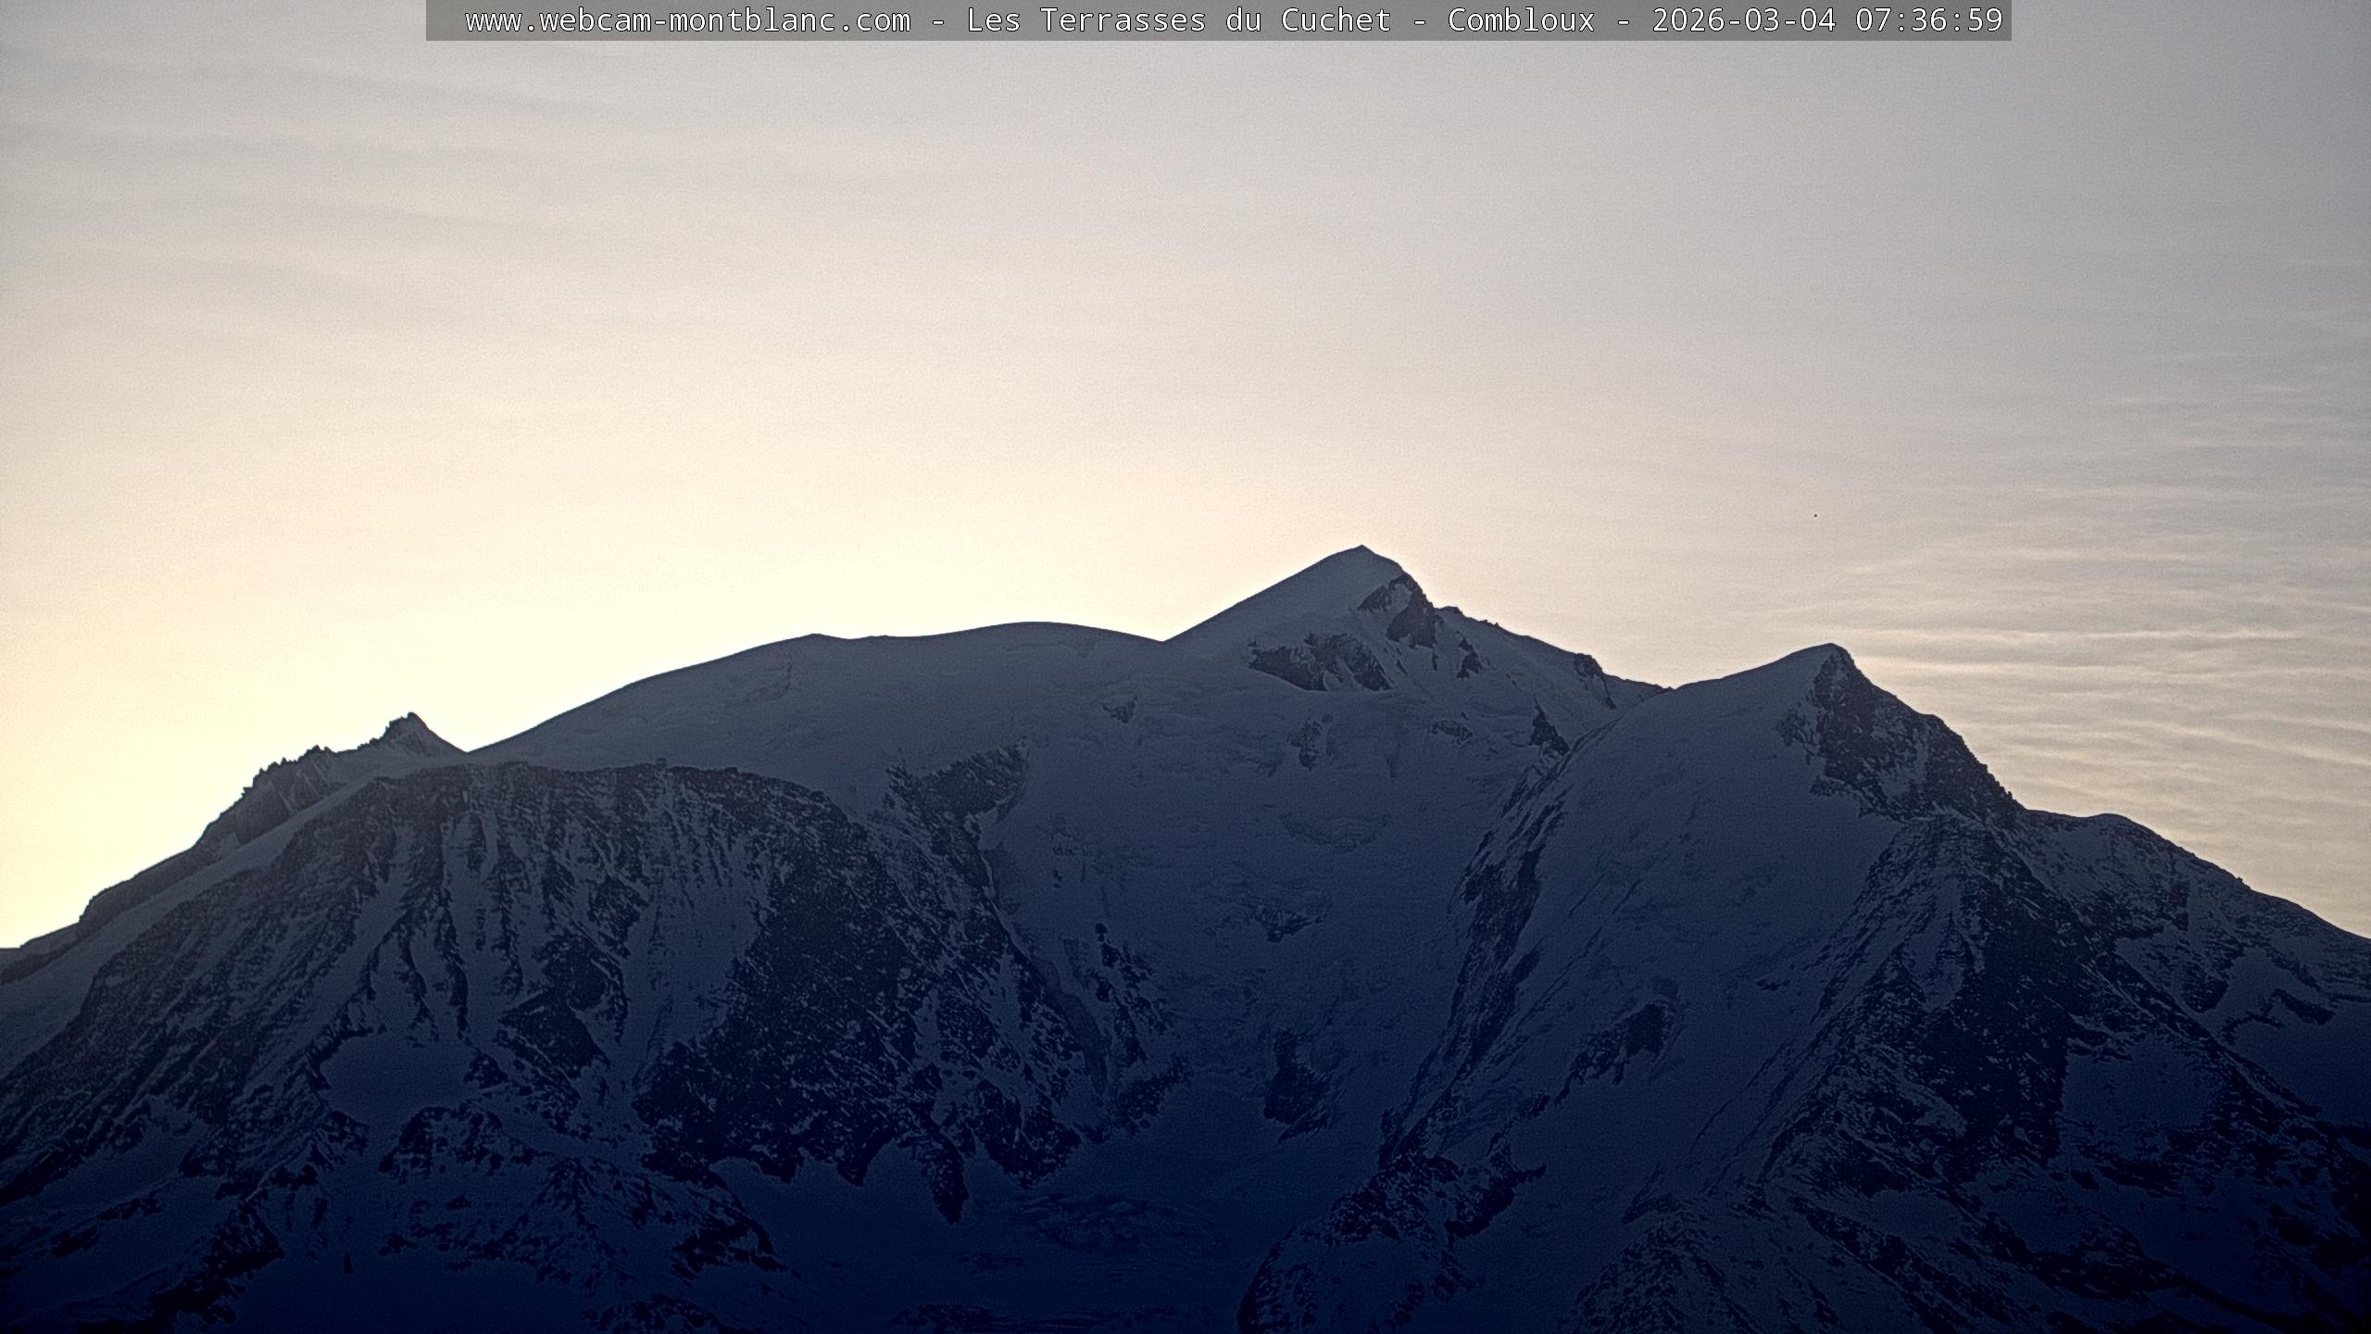This screenshot has width=2371, height=1334.
Task: Click the 'Combloux' location label
Action: (1521, 20)
